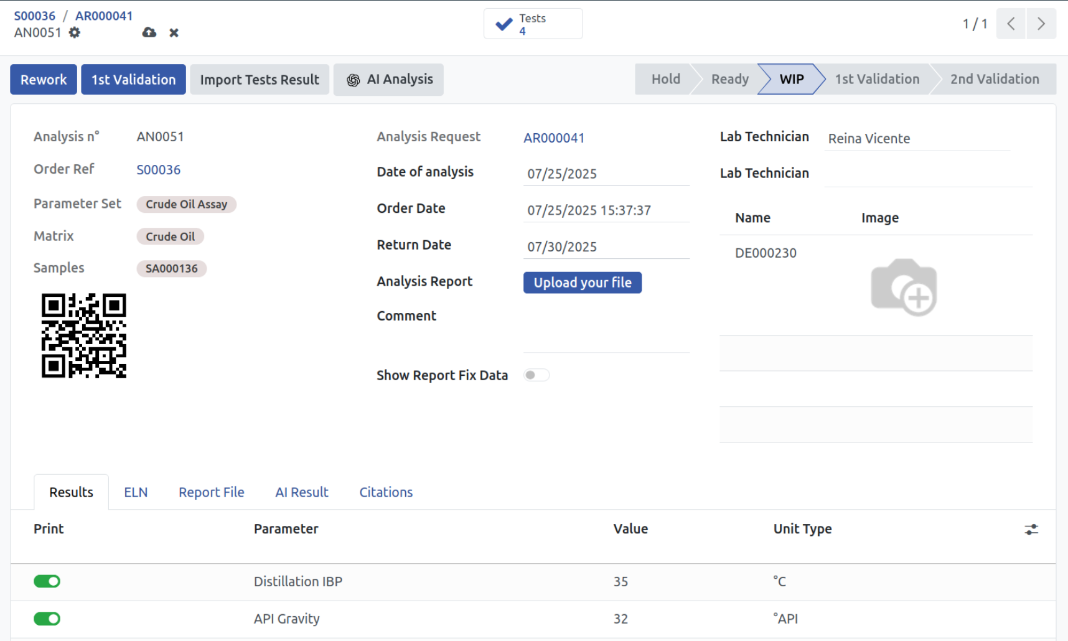Disable Print toggle for Distillation IBP

[x=47, y=581]
